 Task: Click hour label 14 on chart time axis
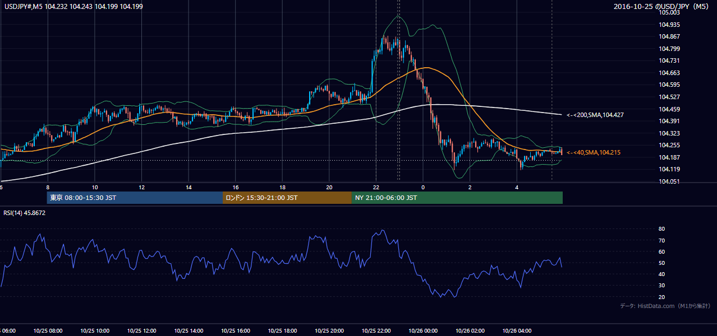point(189,188)
